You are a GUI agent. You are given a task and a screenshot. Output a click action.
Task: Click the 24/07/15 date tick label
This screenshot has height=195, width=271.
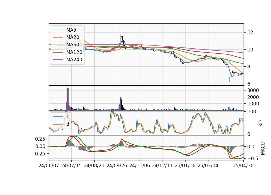pyautogui.click(x=71, y=166)
